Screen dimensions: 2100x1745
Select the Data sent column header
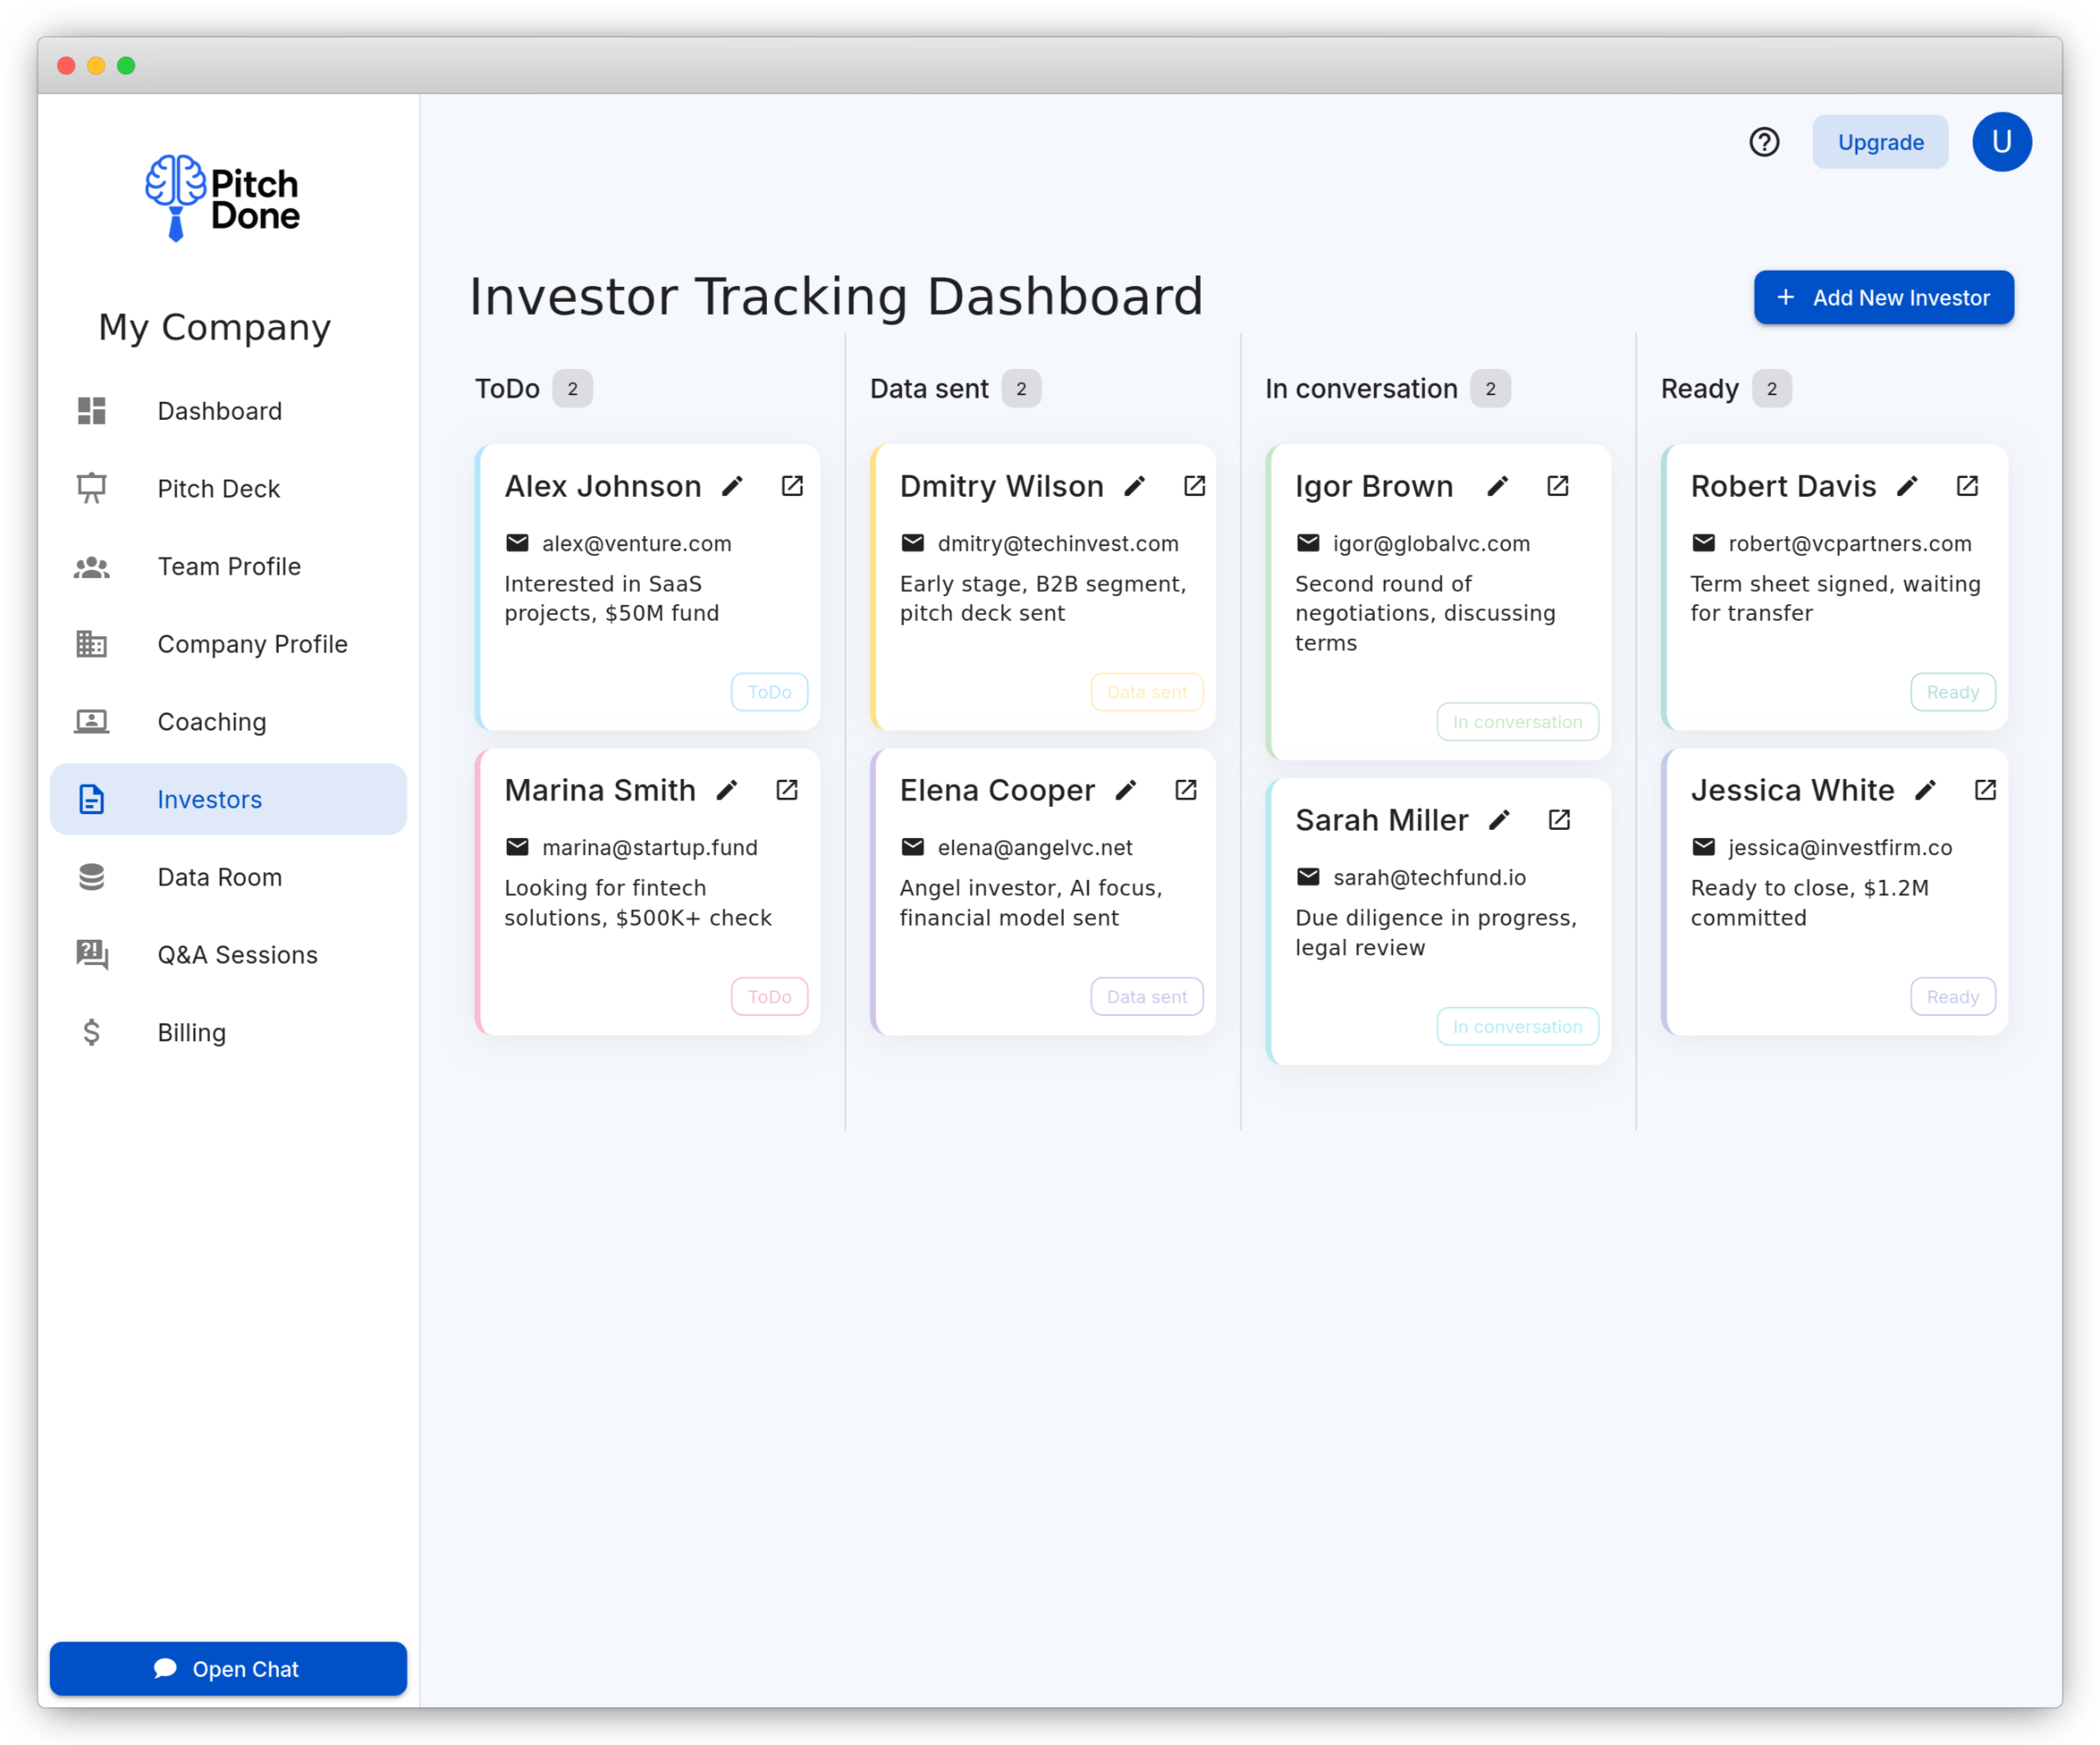coord(928,389)
